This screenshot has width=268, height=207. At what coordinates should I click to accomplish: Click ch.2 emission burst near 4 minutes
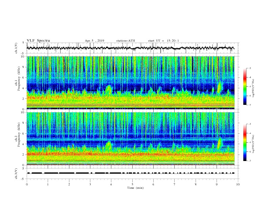pyautogui.click(x=108, y=145)
